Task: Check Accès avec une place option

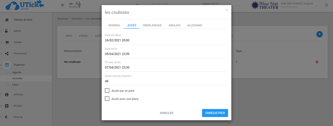Action: tap(107, 99)
